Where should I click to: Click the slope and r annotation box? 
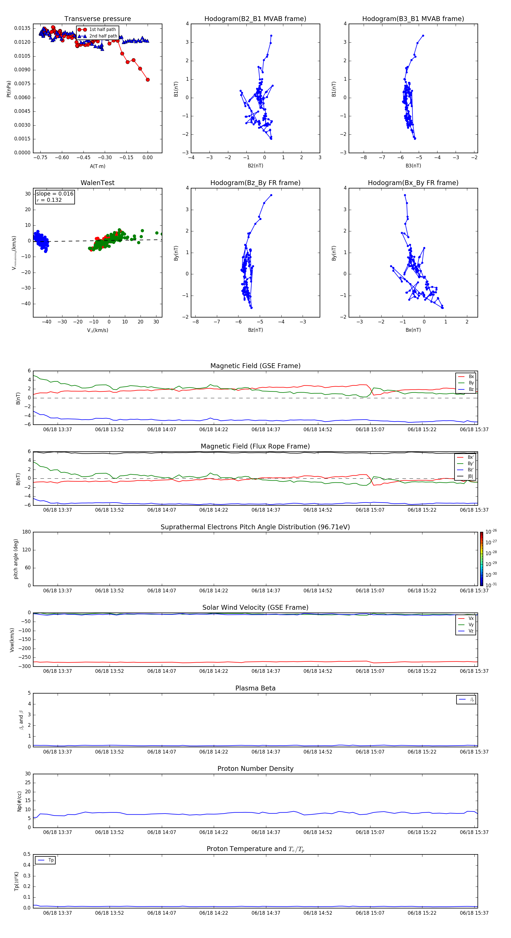click(55, 197)
